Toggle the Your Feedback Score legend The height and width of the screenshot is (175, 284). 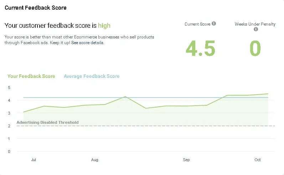point(31,76)
